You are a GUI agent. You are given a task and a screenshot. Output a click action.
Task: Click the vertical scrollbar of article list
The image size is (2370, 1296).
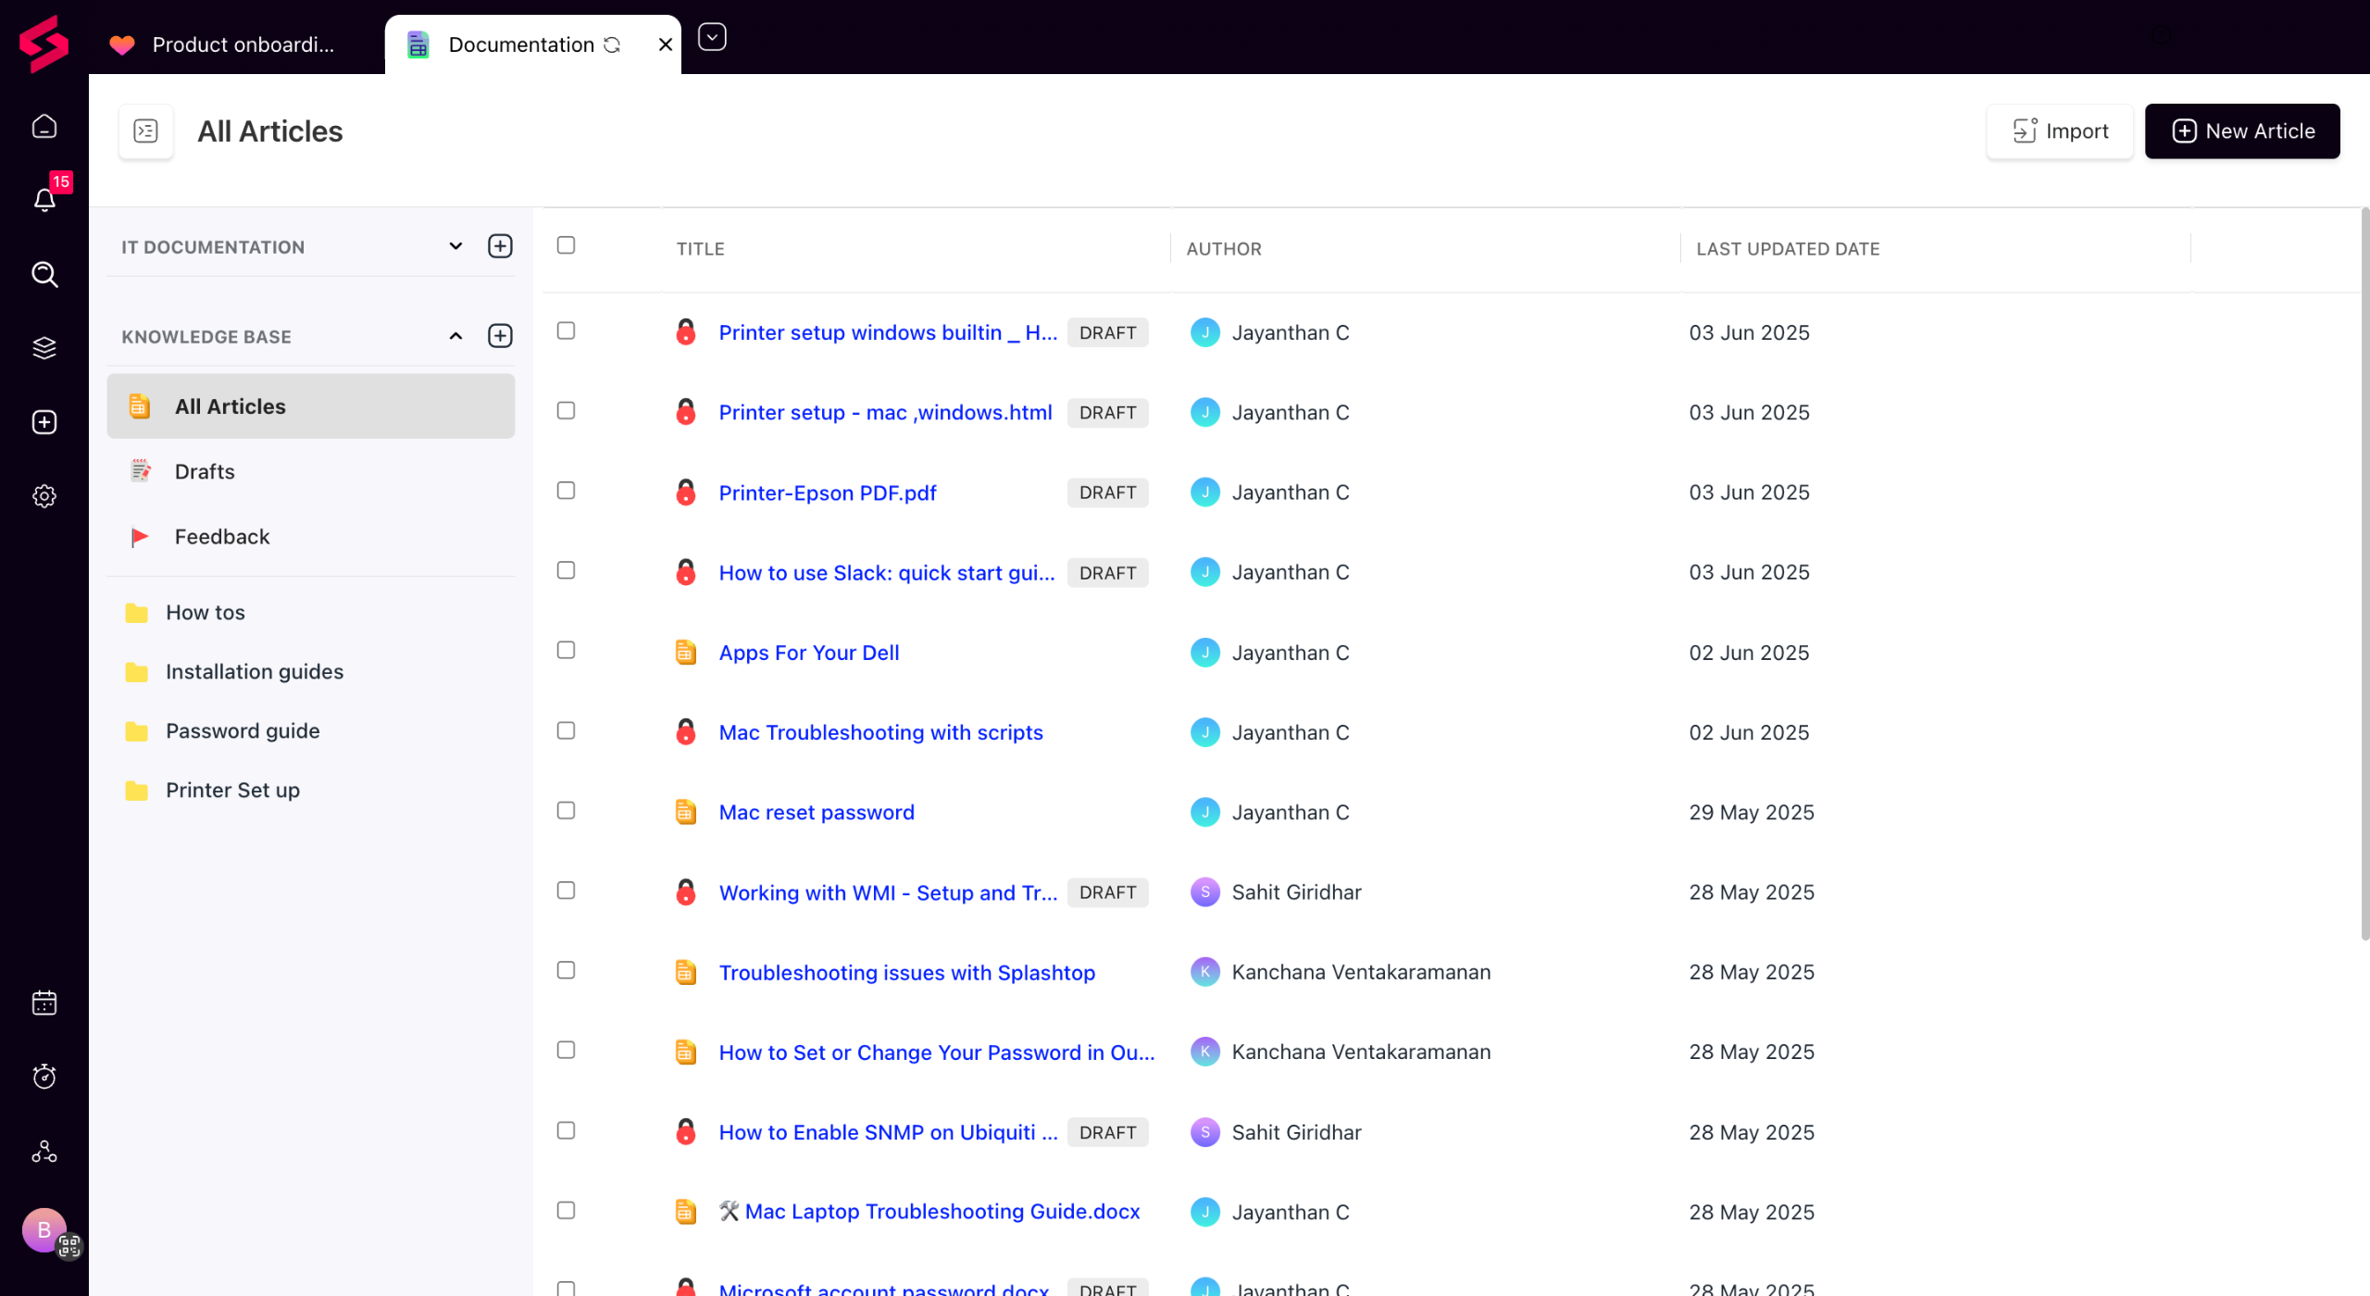click(2364, 574)
